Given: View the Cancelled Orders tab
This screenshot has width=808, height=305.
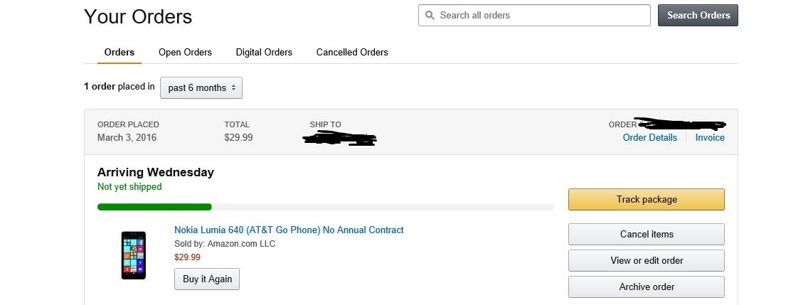Looking at the screenshot, I should click(x=352, y=52).
